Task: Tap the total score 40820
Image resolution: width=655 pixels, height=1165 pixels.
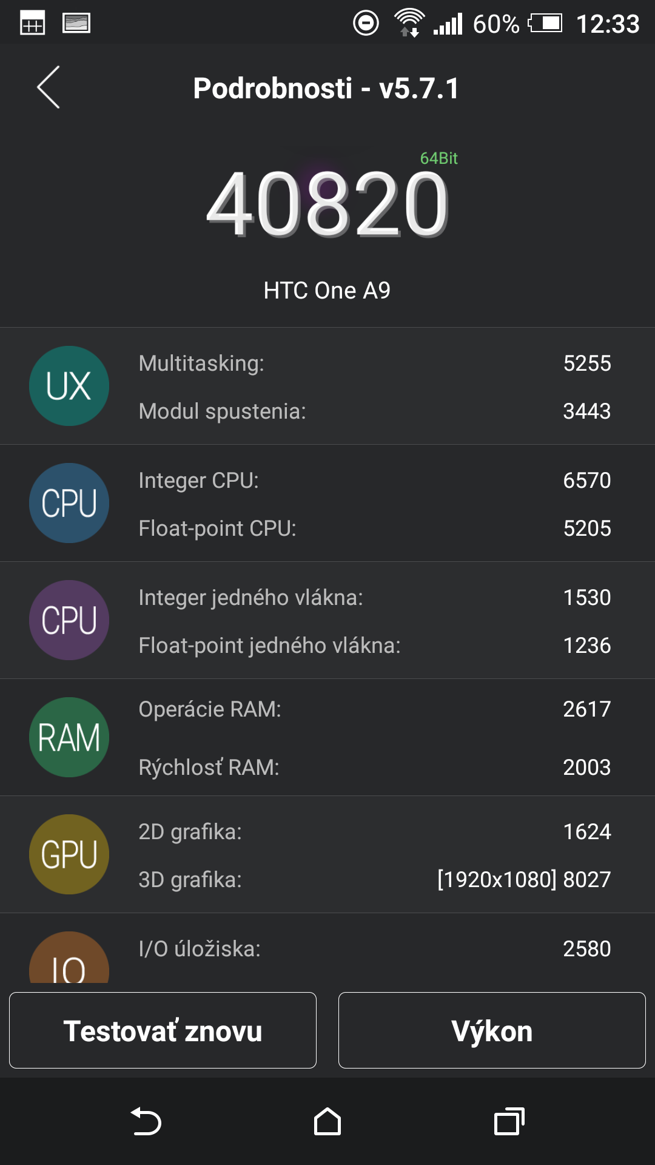Action: coord(327,204)
